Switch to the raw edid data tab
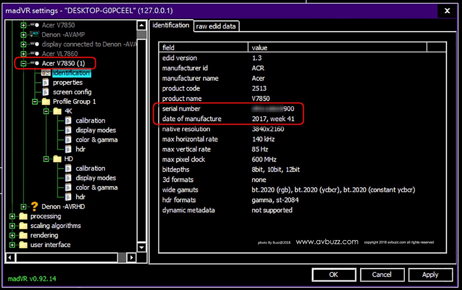The width and height of the screenshot is (462, 290). (x=216, y=26)
